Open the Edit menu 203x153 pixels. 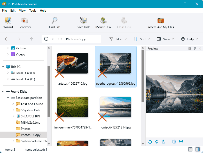coord(13,11)
